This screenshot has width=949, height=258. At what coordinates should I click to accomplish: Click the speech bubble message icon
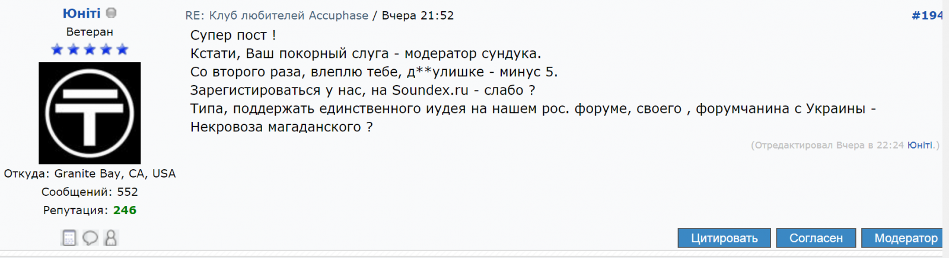point(90,238)
